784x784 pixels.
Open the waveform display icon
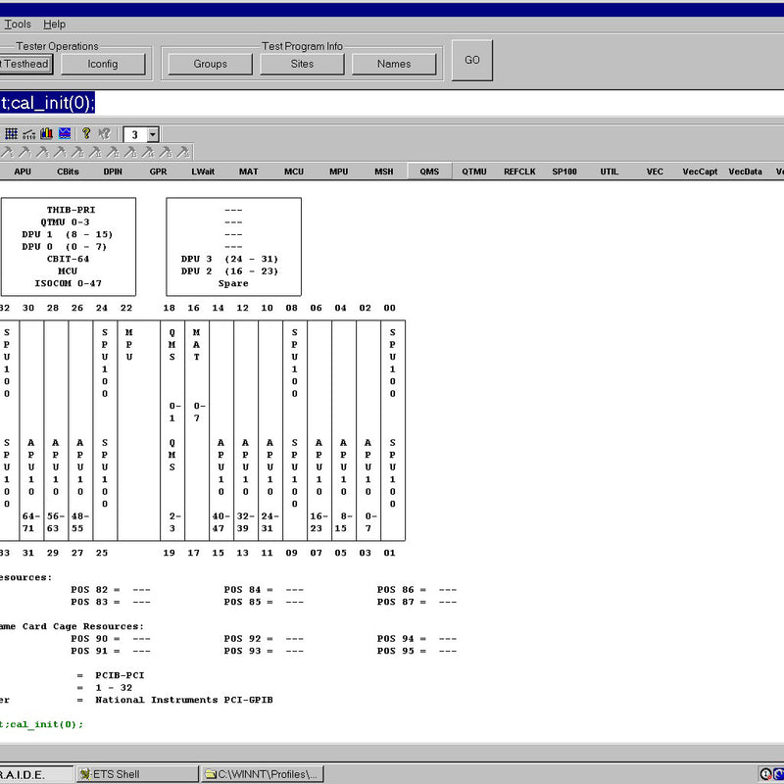(x=64, y=134)
